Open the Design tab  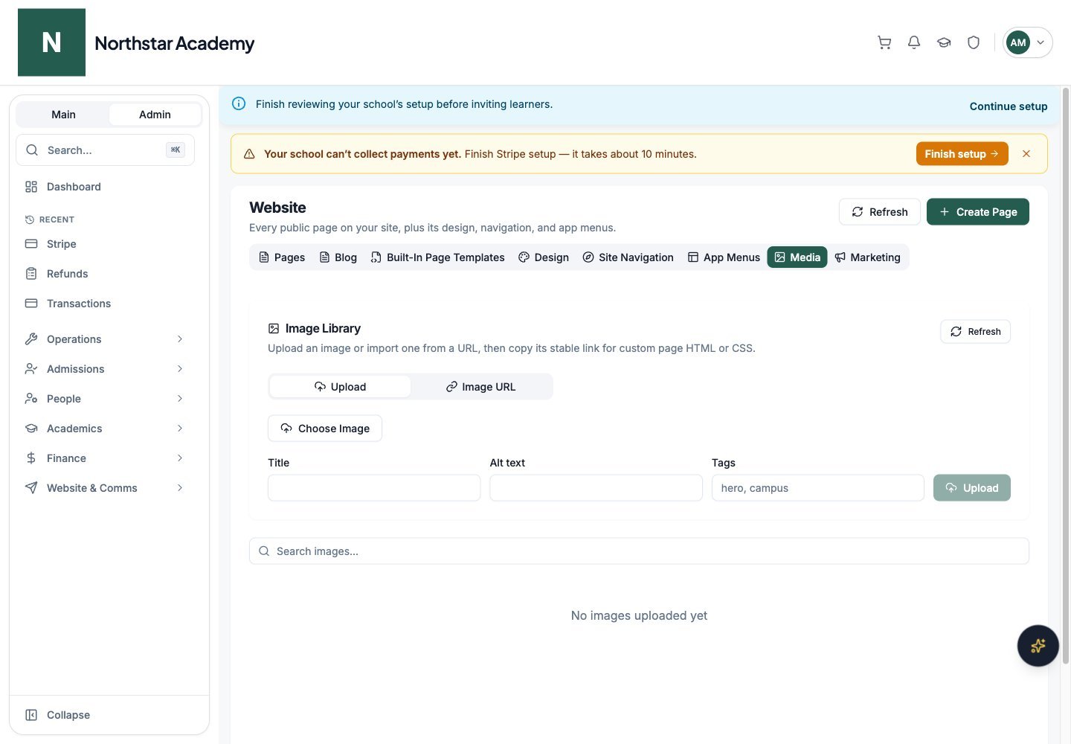click(x=544, y=257)
